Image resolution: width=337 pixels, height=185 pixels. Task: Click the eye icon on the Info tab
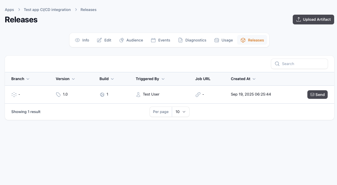pyautogui.click(x=78, y=40)
